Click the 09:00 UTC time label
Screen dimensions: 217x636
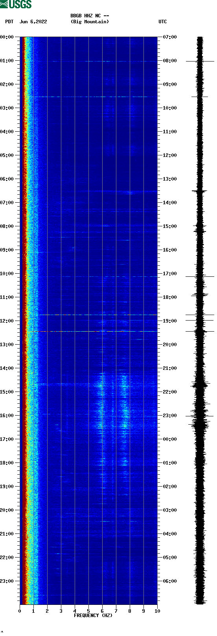(170, 84)
